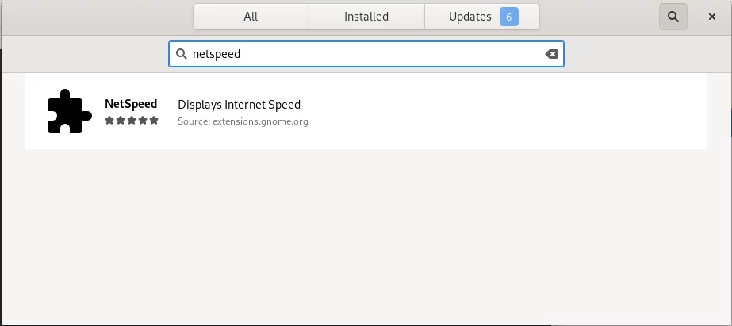Click the fourth star of NetSpeed rating
Viewport: 732px width, 326px height.
pyautogui.click(x=143, y=121)
